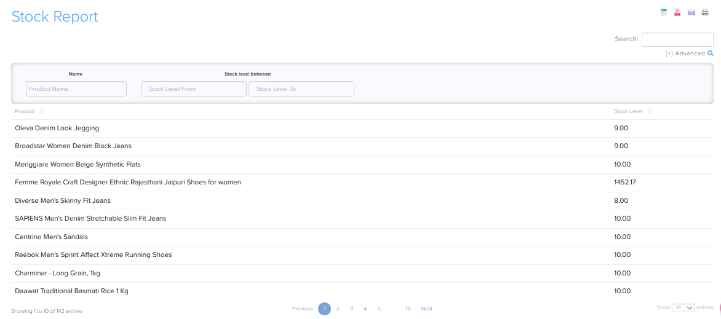Open the Show entries dropdown
The image size is (721, 319).
pyautogui.click(x=683, y=307)
